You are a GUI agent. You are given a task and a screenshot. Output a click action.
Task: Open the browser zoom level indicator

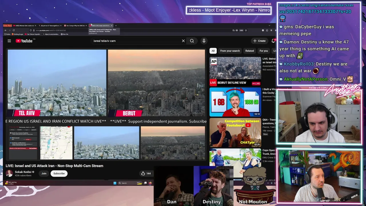[x=241, y=30]
